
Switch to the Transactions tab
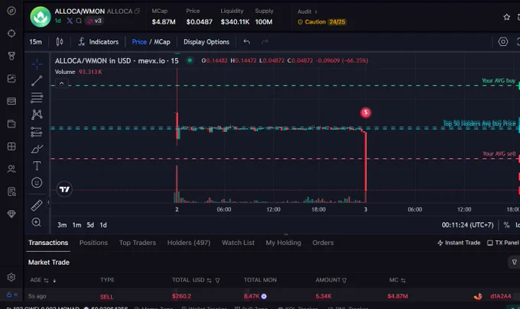click(x=48, y=243)
